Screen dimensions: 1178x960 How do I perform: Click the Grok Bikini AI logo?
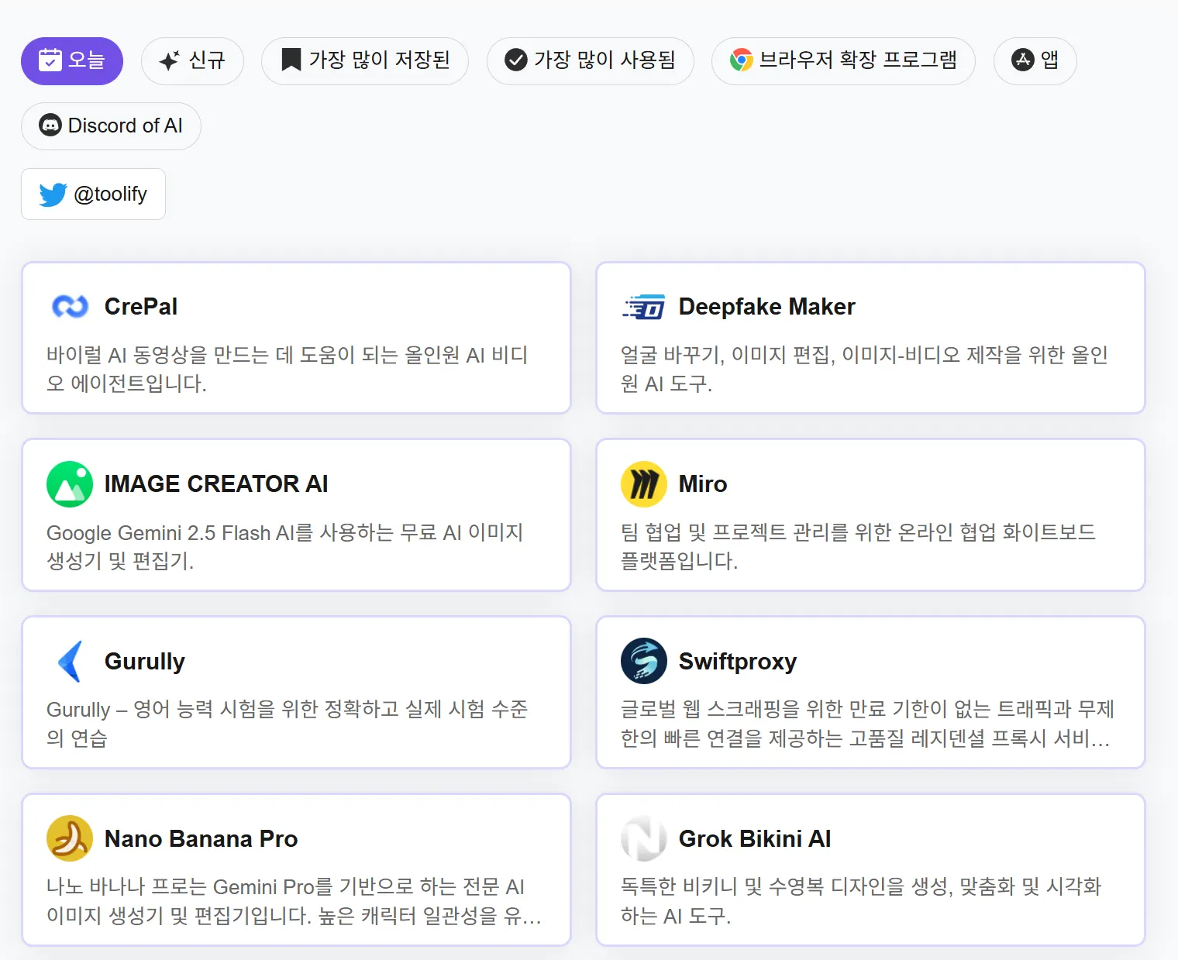644,838
